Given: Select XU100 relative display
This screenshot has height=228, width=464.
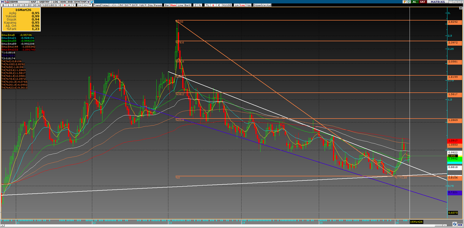Looking at the screenshot, I should pyautogui.click(x=227, y=5).
